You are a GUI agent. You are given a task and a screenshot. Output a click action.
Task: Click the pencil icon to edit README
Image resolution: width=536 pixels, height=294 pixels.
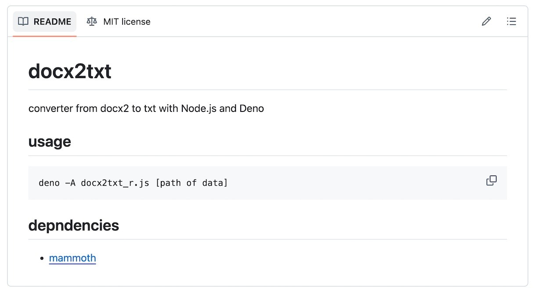tap(486, 22)
